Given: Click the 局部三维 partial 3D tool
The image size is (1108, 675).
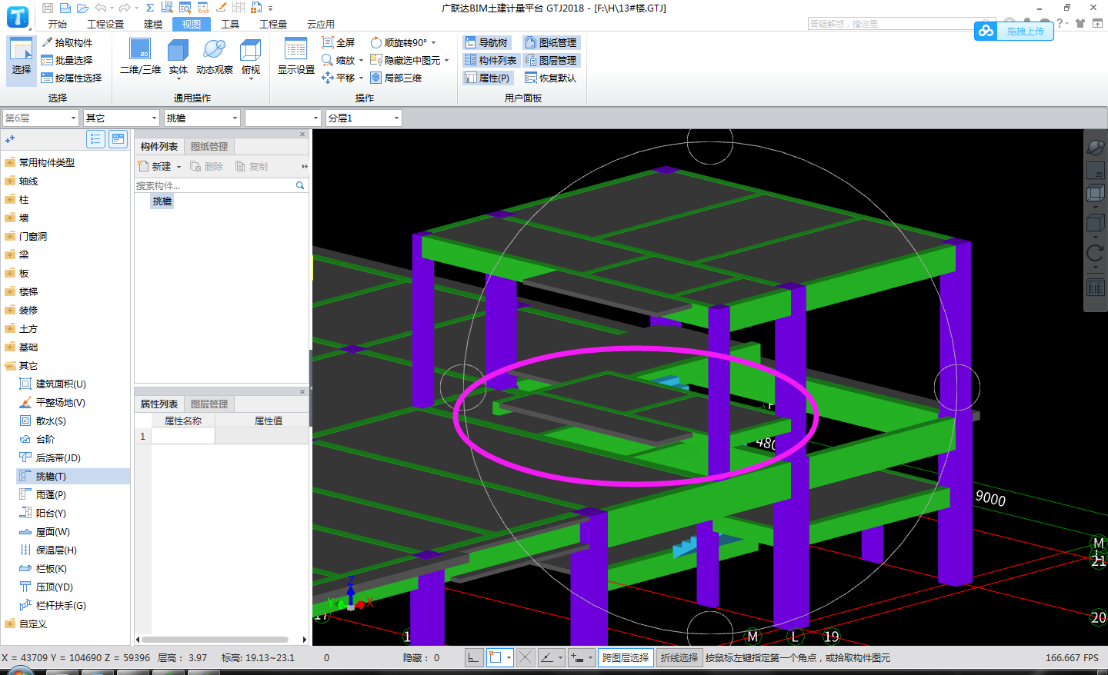Looking at the screenshot, I should click(x=396, y=78).
